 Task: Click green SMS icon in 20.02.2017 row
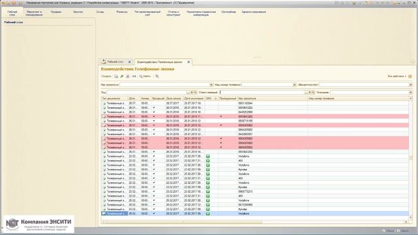(x=208, y=205)
